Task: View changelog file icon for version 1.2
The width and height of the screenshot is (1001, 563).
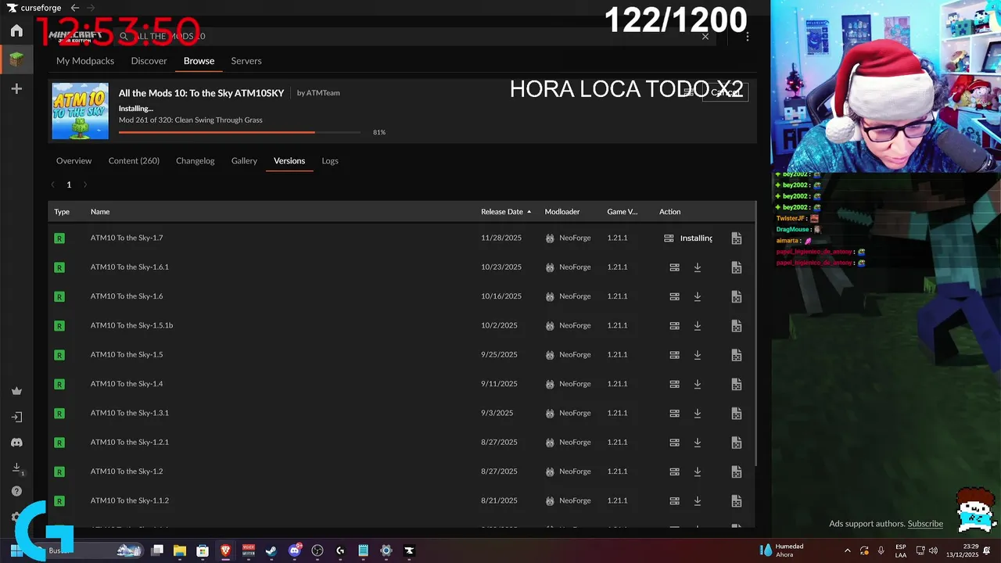Action: click(736, 472)
